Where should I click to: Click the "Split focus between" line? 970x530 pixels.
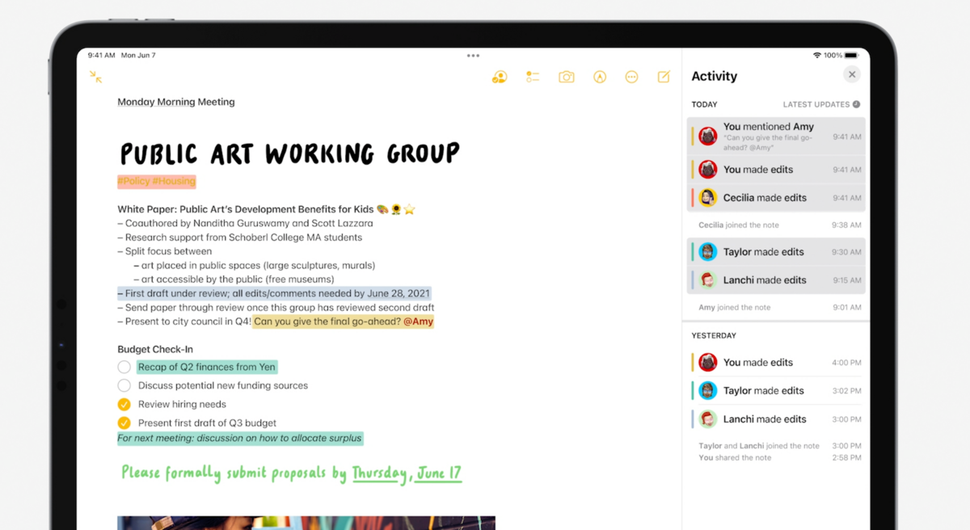165,251
